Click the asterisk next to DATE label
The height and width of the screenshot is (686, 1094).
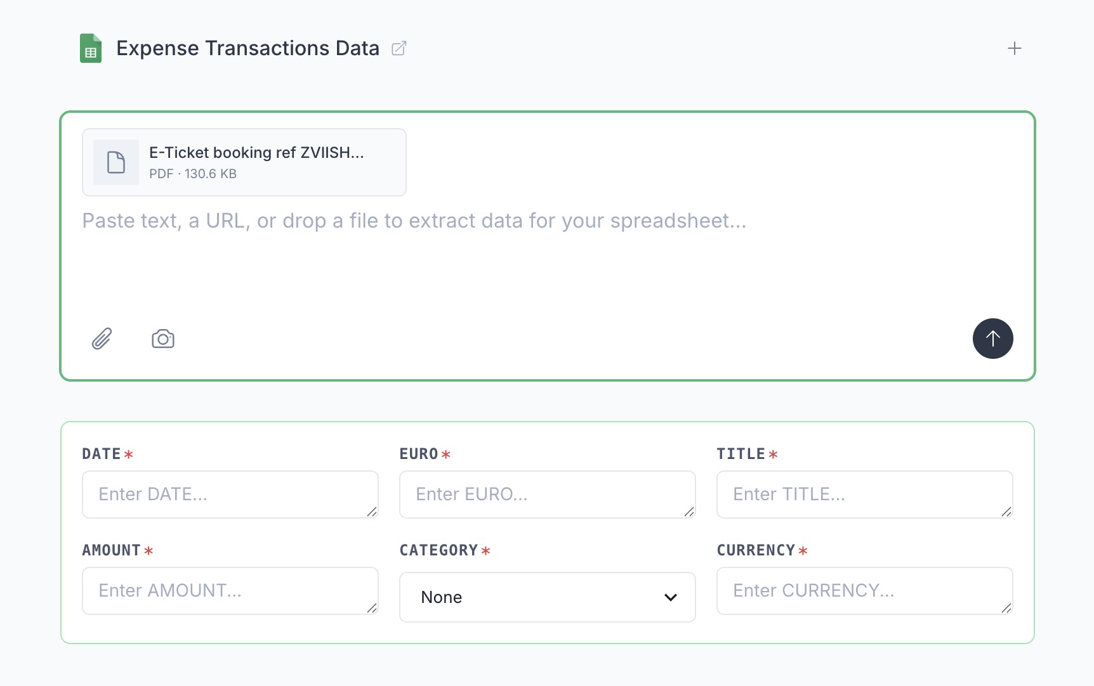pyautogui.click(x=129, y=455)
